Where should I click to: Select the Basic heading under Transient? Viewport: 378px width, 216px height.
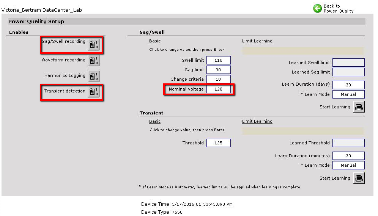click(155, 121)
